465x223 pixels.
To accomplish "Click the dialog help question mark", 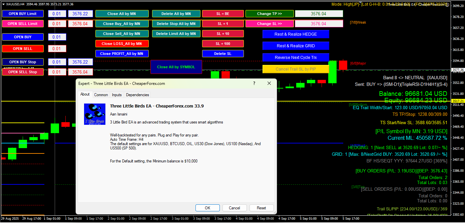I will click(x=254, y=84).
